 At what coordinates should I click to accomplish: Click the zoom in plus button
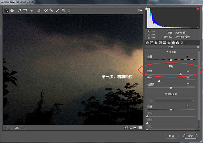(x=9, y=128)
